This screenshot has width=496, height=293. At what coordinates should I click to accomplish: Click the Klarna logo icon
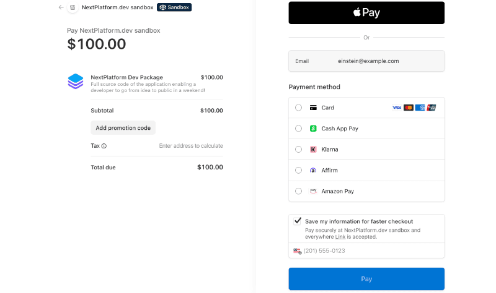point(314,150)
